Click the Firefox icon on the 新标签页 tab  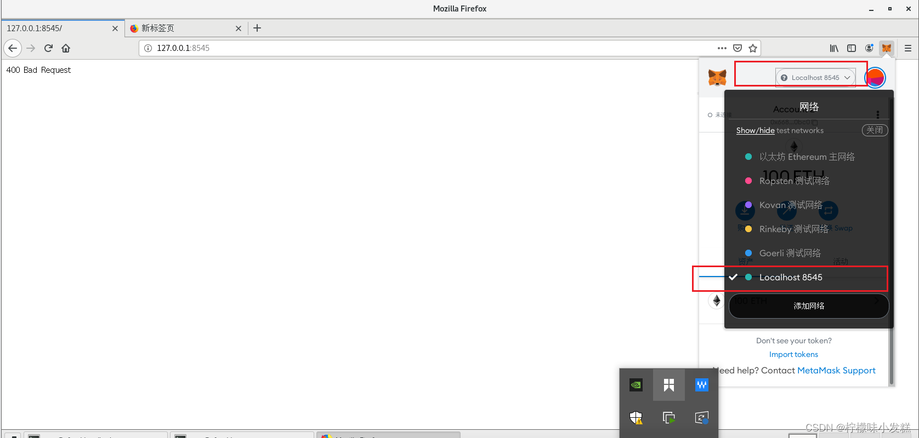[x=134, y=28]
